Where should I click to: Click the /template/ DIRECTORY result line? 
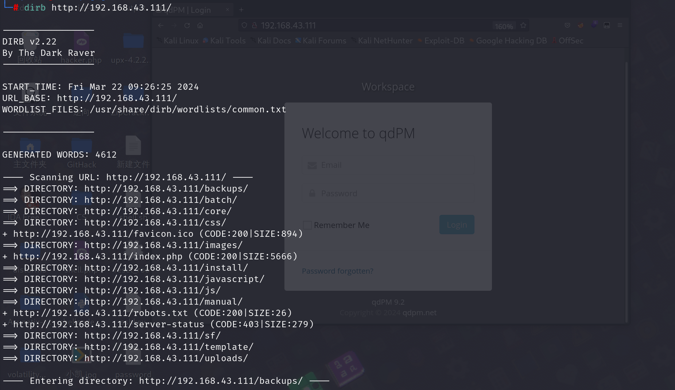[128, 347]
